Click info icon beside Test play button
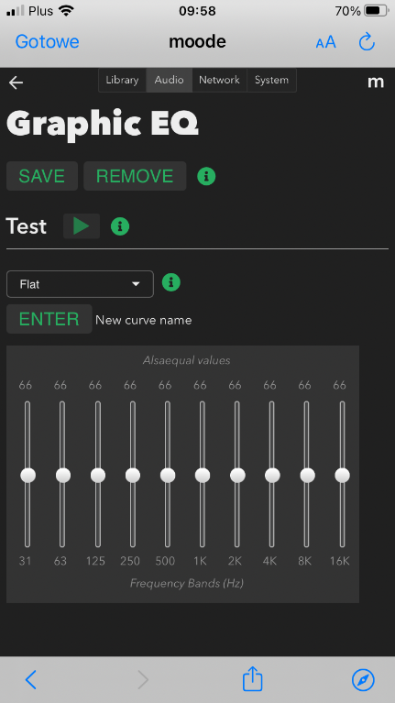 120,226
